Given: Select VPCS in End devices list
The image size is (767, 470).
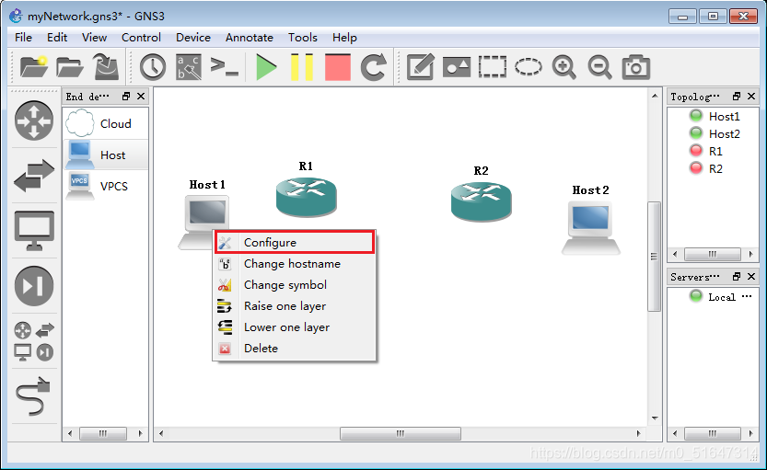Looking at the screenshot, I should pos(106,186).
